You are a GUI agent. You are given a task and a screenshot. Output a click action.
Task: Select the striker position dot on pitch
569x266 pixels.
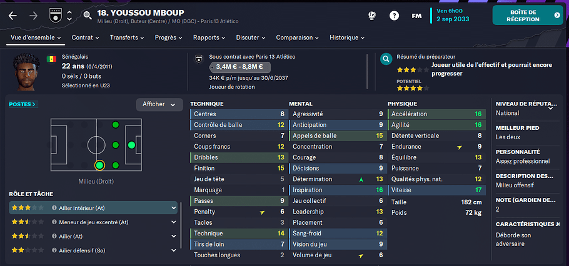pos(131,145)
